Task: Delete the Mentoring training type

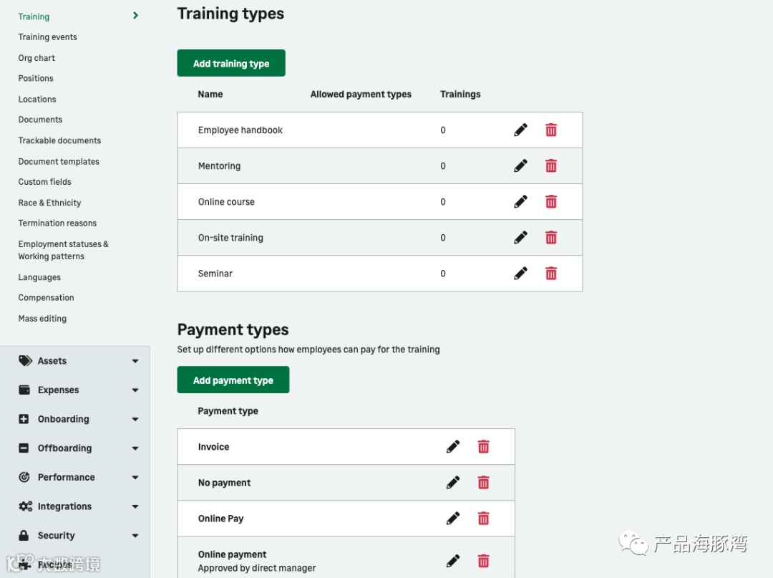Action: pos(551,166)
